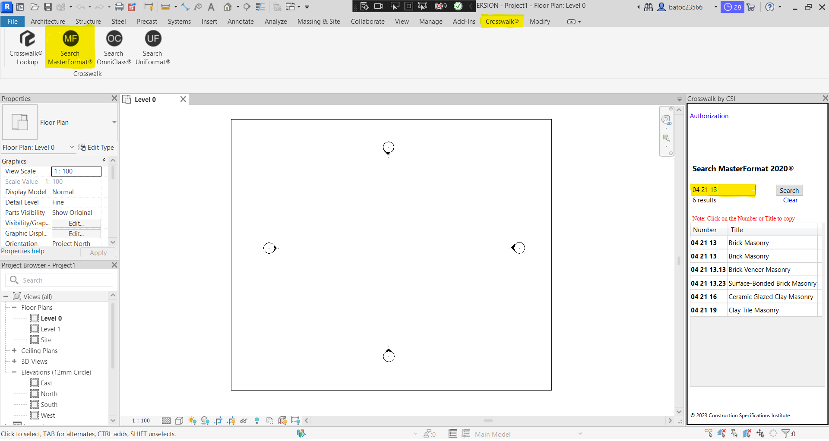829x441 pixels.
Task: Click the View Scale 1 : 100 field
Action: pos(76,171)
